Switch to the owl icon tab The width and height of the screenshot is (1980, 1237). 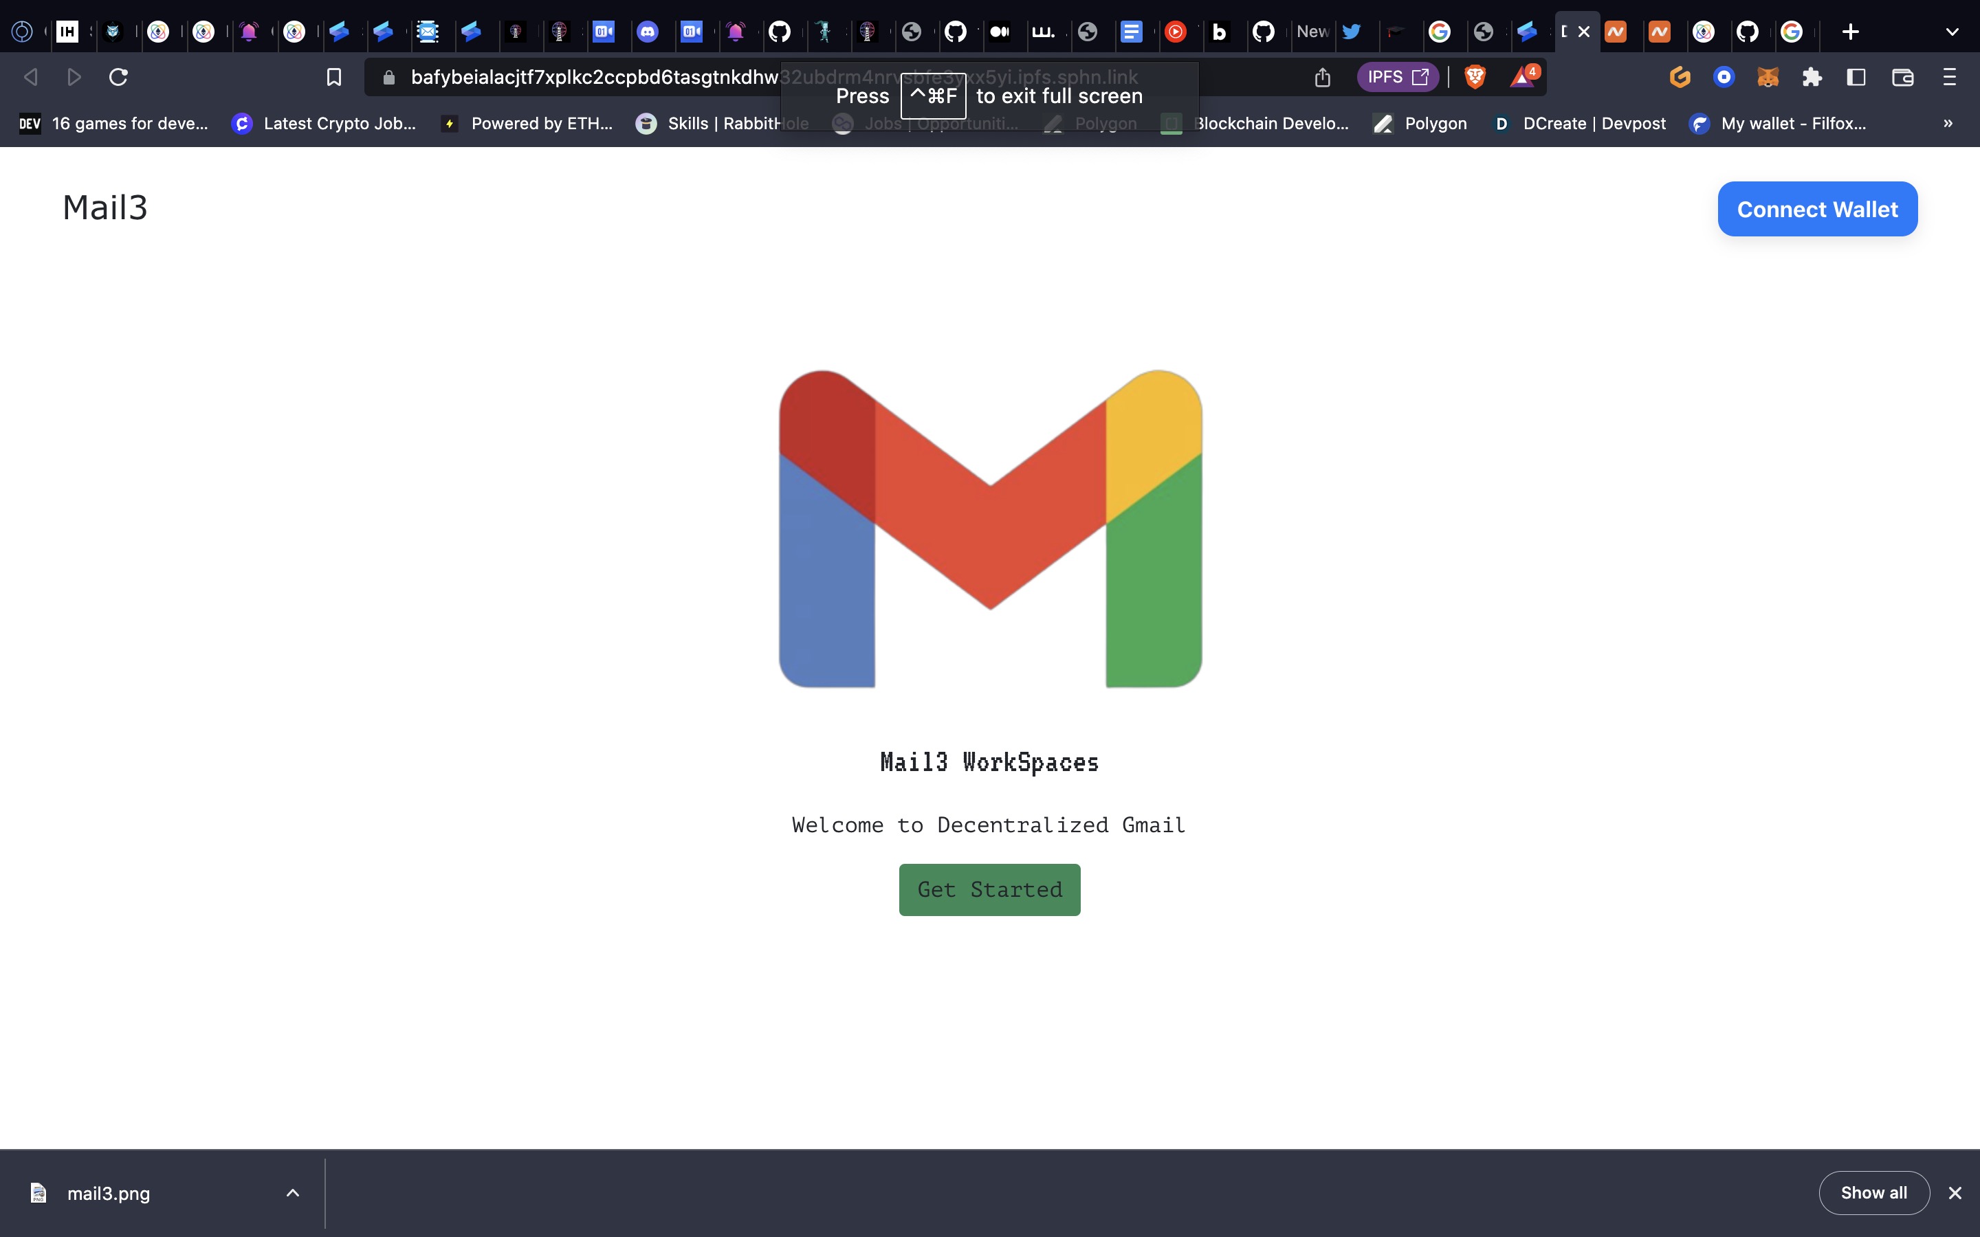113,32
